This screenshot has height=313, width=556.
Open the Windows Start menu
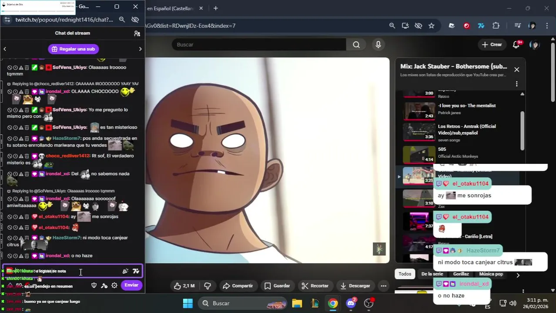[188, 303]
